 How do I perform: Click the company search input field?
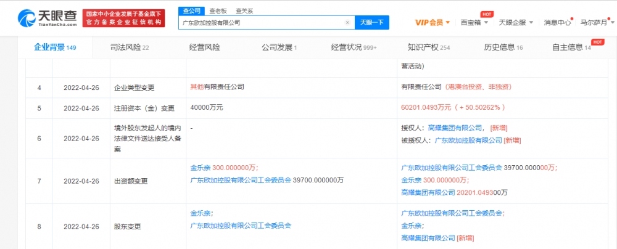click(267, 23)
